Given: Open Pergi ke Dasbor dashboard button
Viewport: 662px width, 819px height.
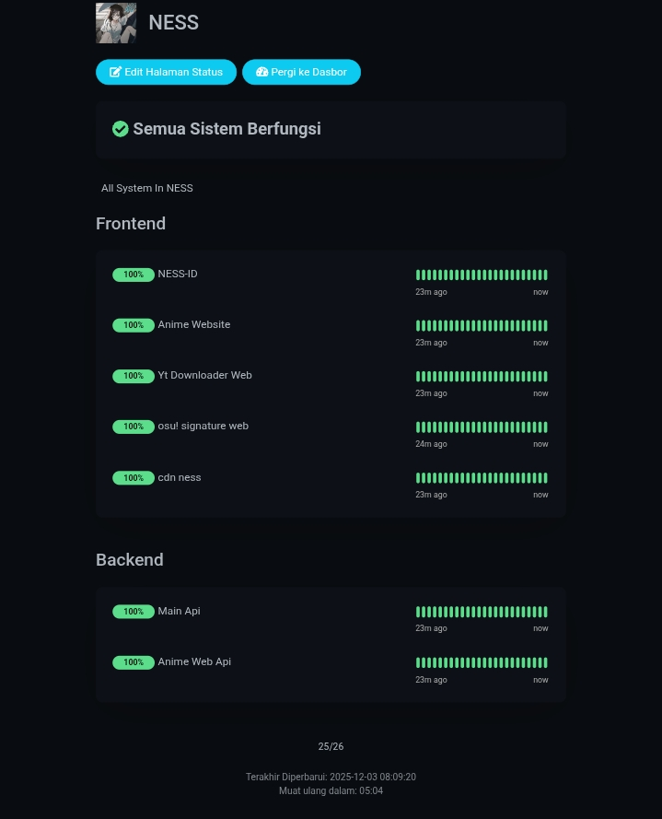Looking at the screenshot, I should point(301,72).
